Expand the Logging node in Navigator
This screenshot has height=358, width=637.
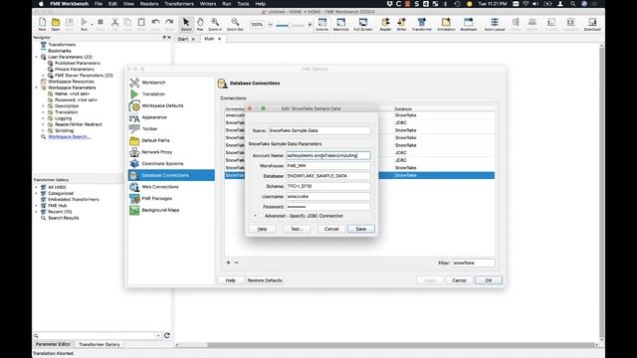coord(44,118)
